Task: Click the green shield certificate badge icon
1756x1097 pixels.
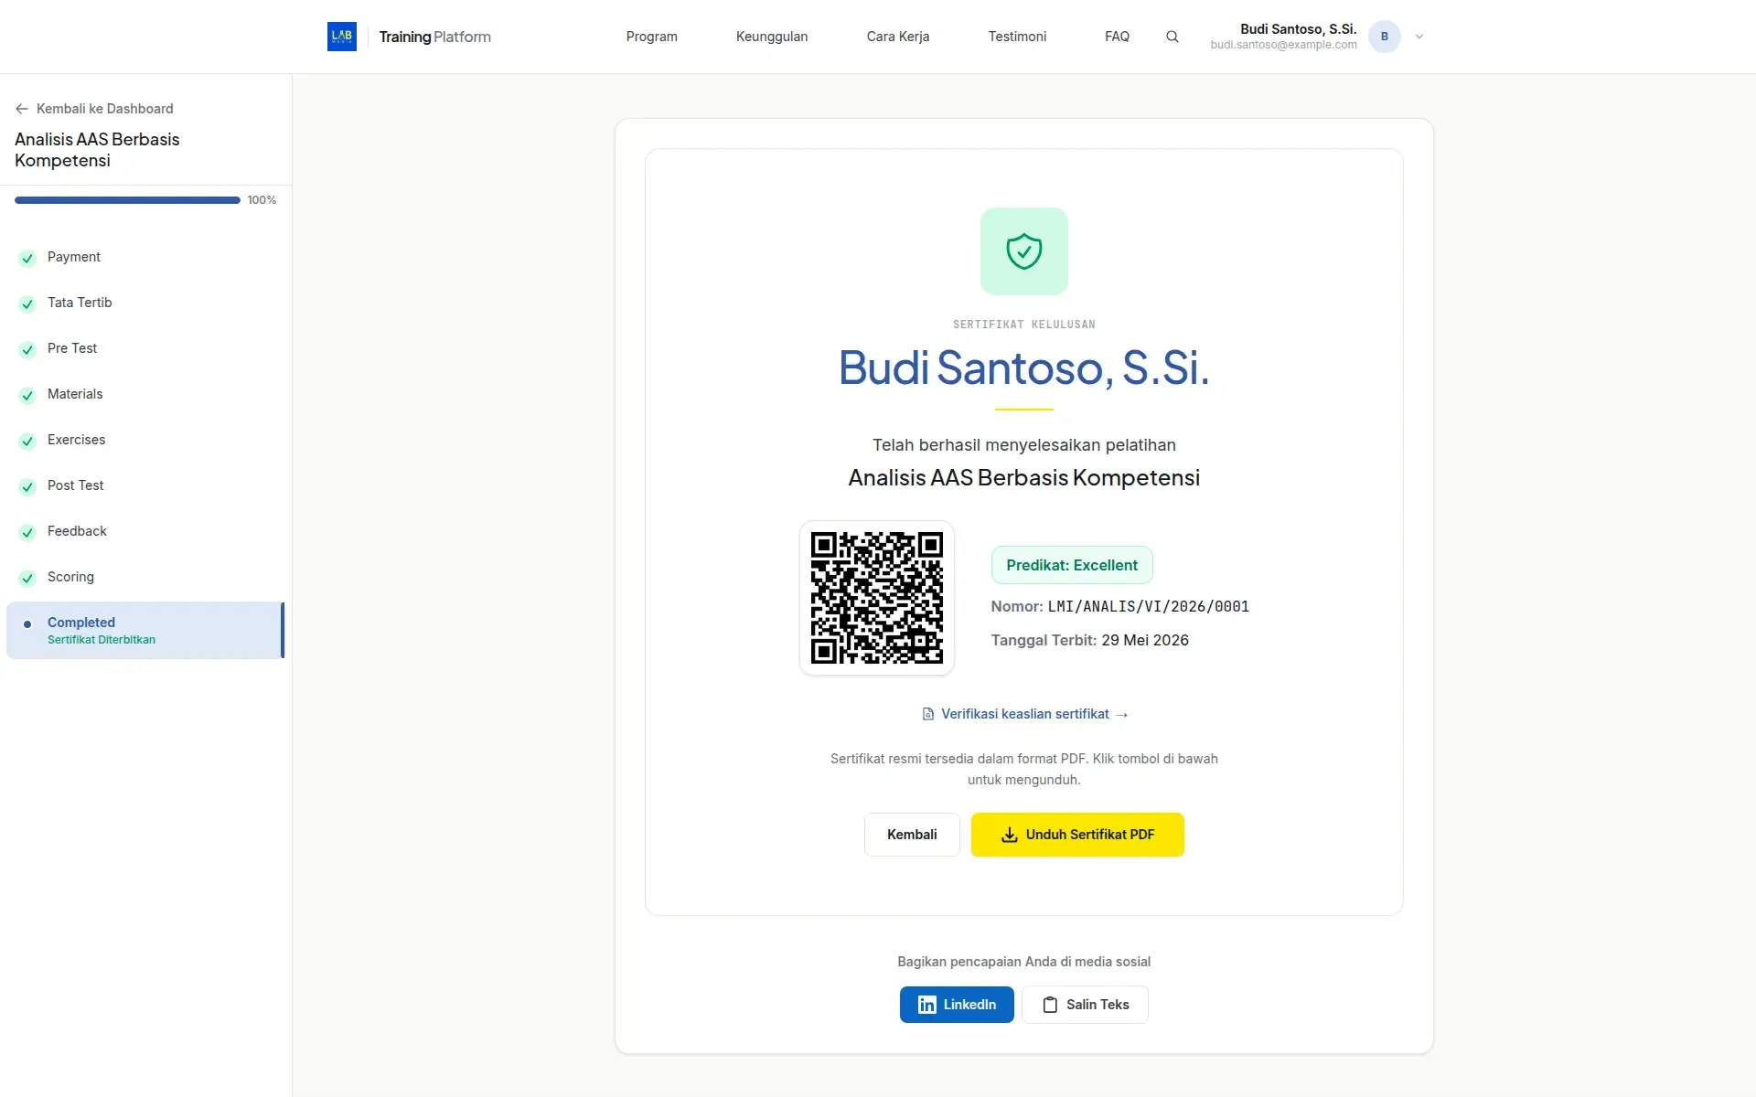Action: [1024, 251]
